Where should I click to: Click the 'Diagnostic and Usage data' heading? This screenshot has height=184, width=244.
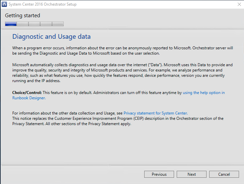click(51, 37)
